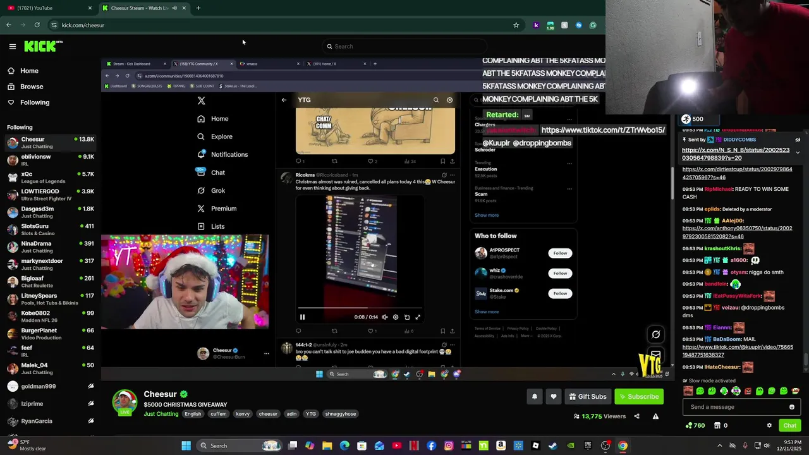Insert the last emote in quick emote row
This screenshot has width=809, height=455.
point(796,391)
